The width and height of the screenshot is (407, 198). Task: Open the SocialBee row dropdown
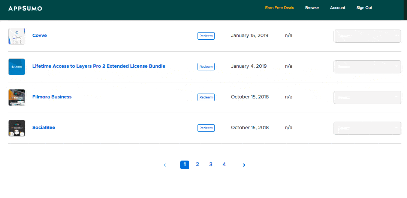[x=367, y=128]
